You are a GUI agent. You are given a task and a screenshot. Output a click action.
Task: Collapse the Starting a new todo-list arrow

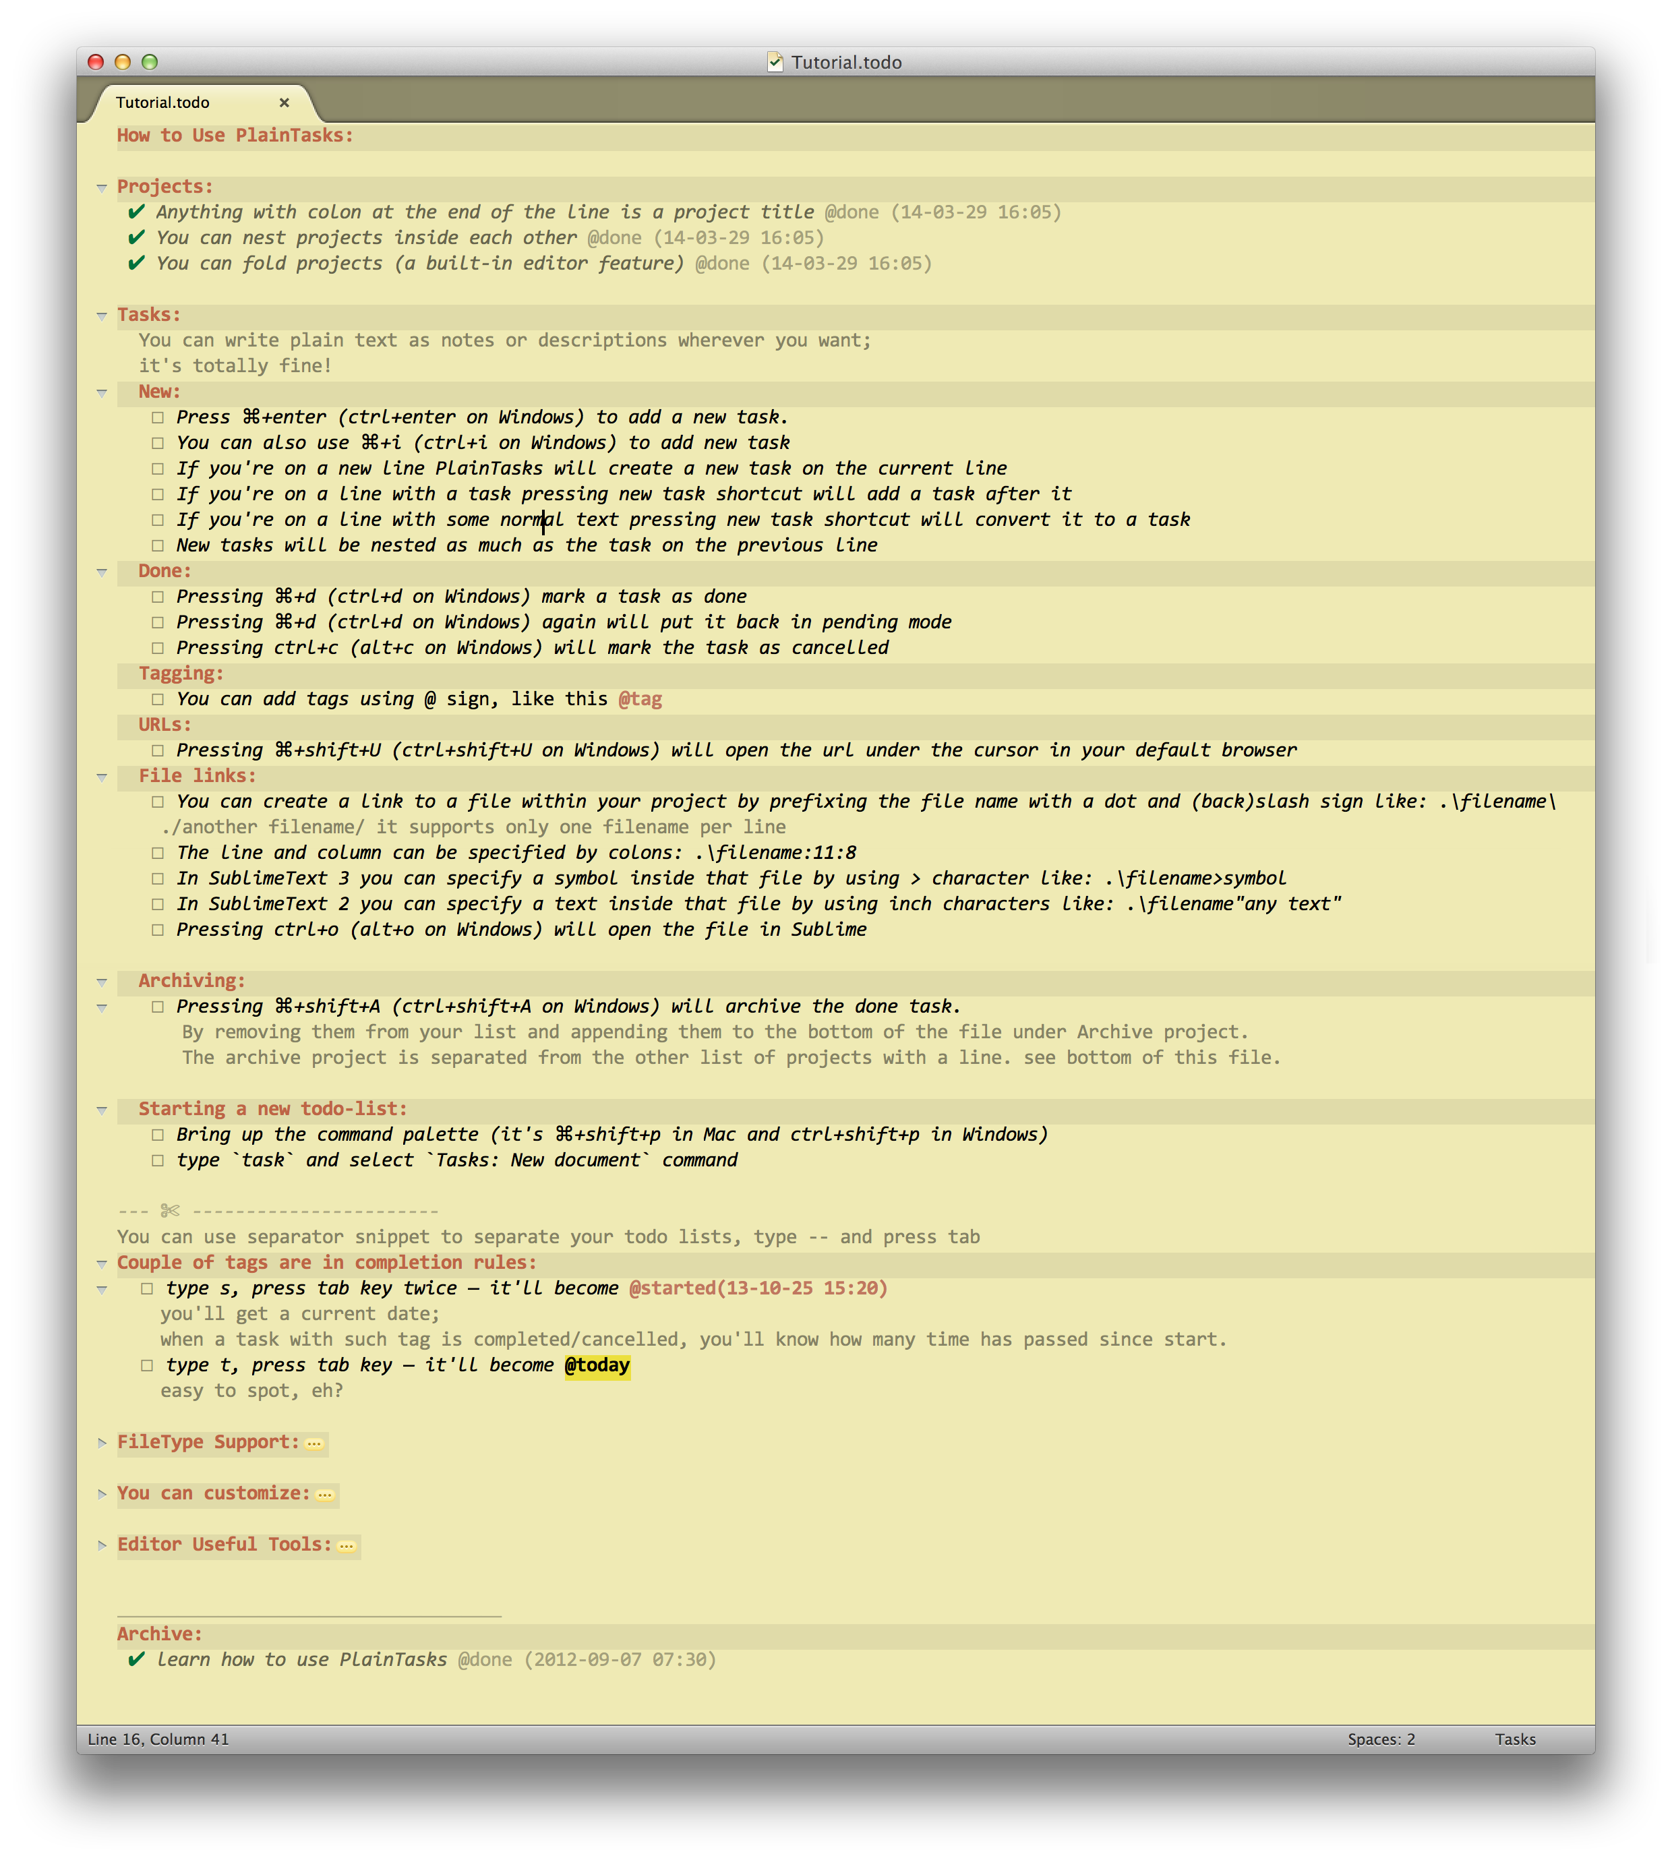pos(102,1110)
